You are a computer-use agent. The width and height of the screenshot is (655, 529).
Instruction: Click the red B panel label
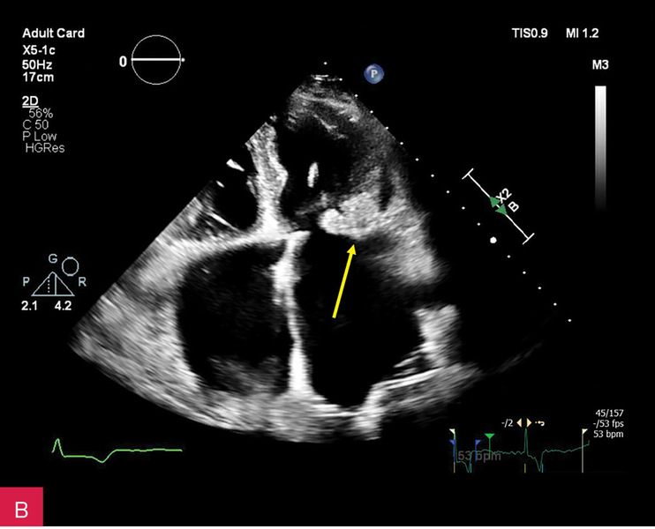click(19, 510)
